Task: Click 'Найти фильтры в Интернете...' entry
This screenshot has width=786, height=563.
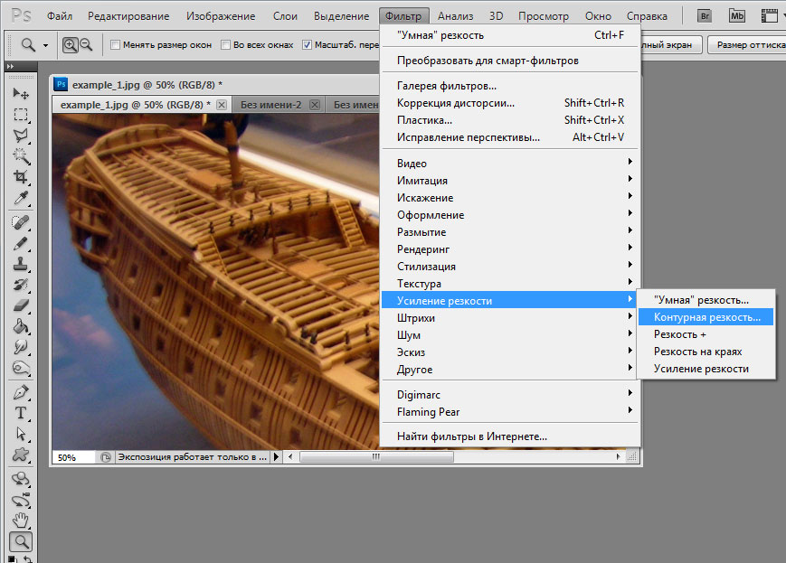Action: click(x=471, y=436)
